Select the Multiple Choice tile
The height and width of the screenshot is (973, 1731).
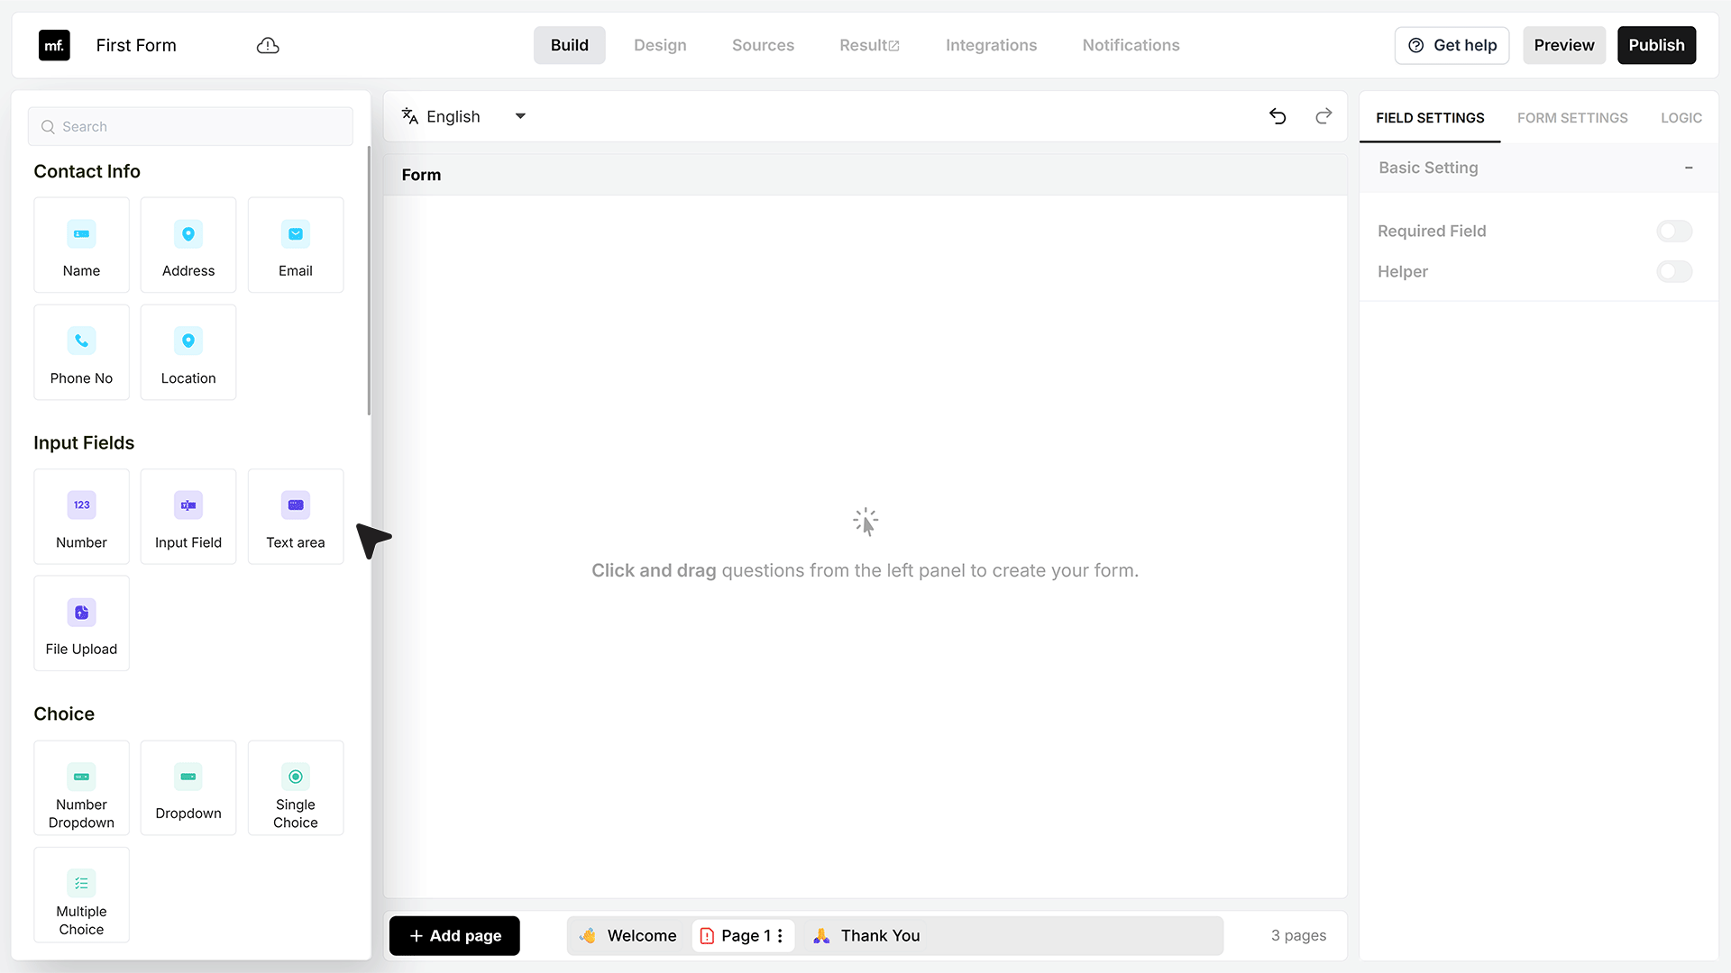81,895
